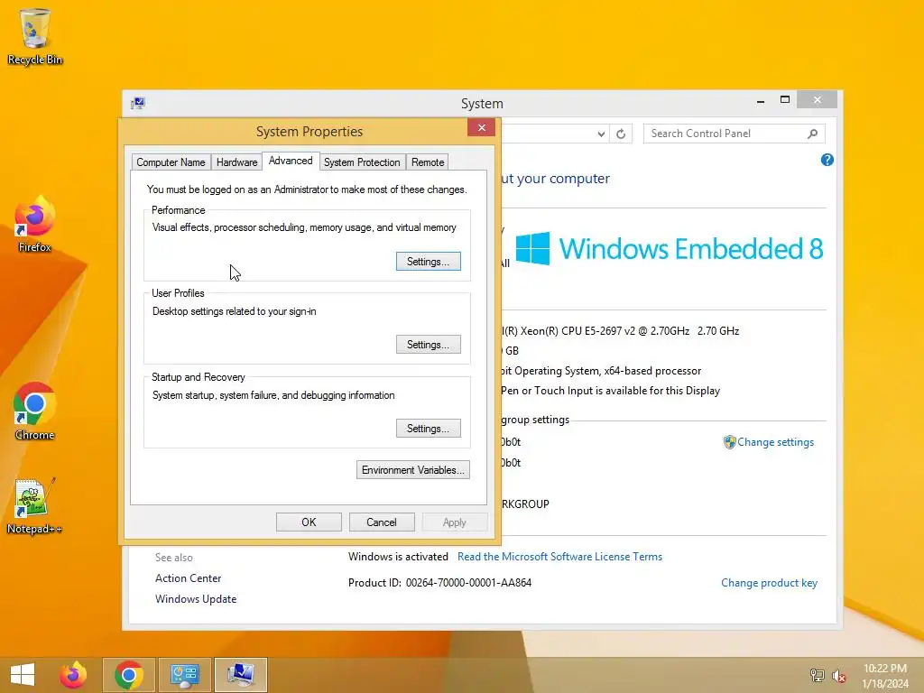Viewport: 924px width, 693px height.
Task: Click the Xeon CPU processor text
Action: coord(620,331)
